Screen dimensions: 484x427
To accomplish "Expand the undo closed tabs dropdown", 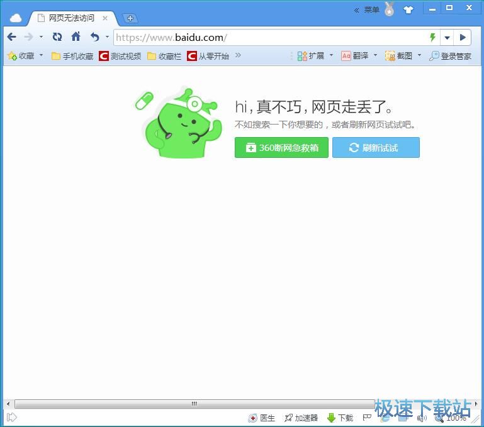I will (107, 36).
